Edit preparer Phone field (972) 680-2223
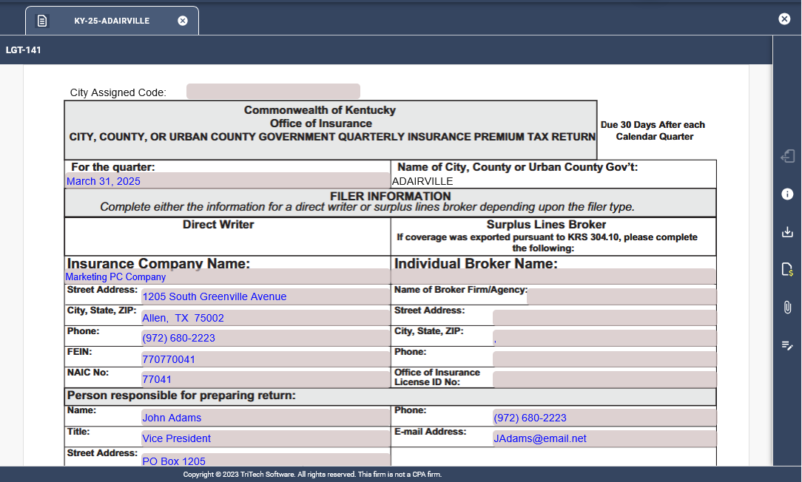This screenshot has width=802, height=482. pyautogui.click(x=604, y=418)
